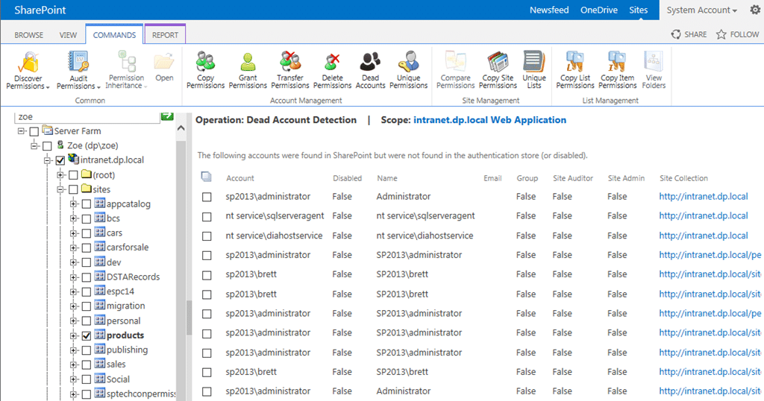Open site collection link for nt service\sqlserveragent row

[x=703, y=215]
